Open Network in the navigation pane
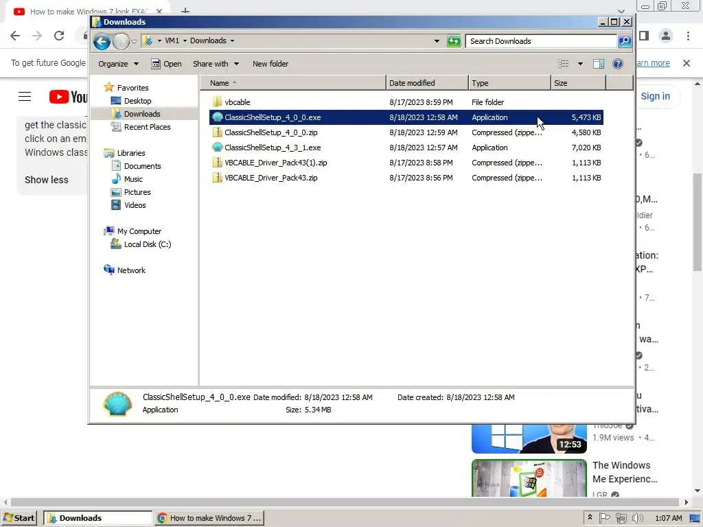 click(131, 270)
